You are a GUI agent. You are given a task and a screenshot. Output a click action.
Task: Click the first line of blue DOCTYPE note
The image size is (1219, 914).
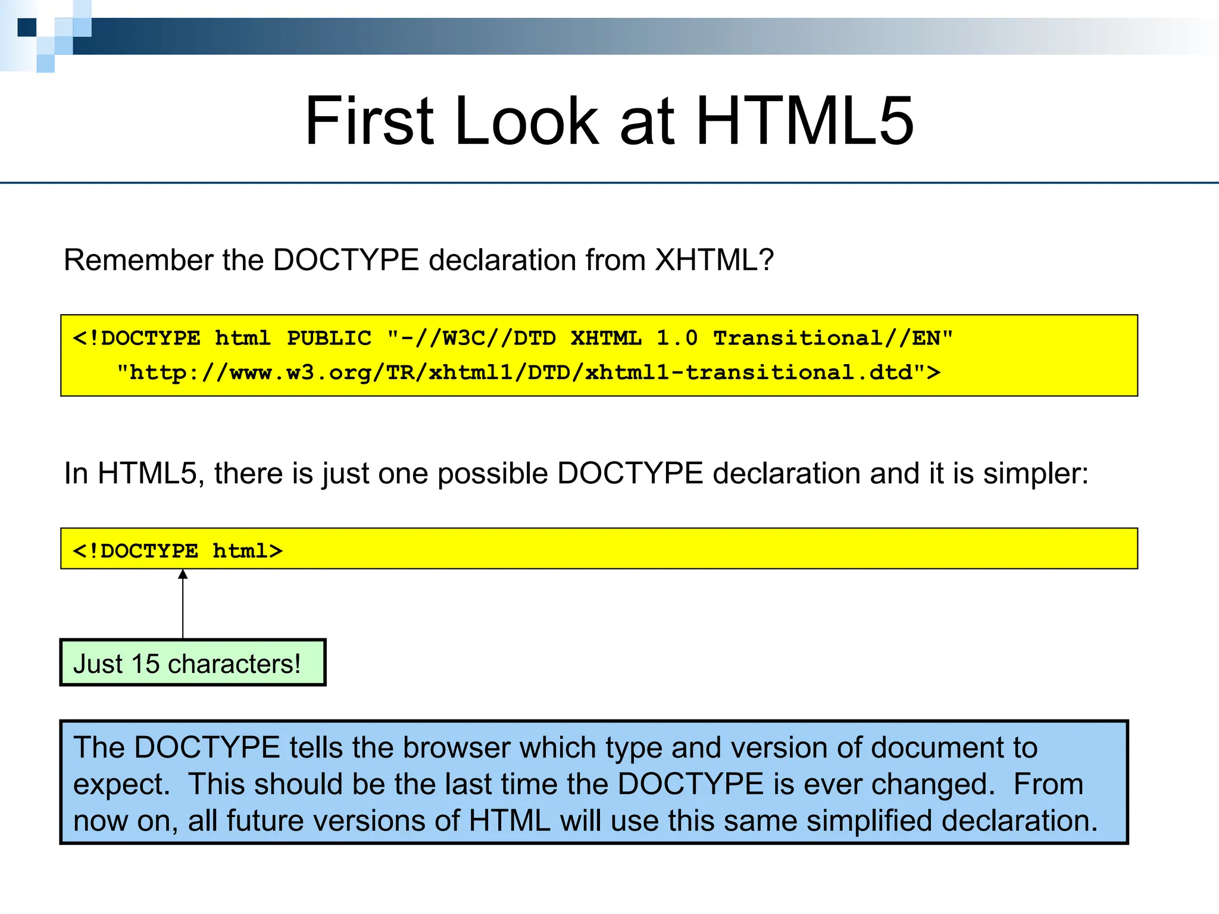(555, 747)
